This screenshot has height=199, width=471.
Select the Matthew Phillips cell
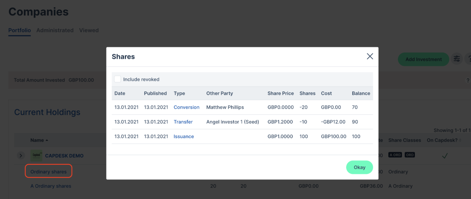point(225,107)
